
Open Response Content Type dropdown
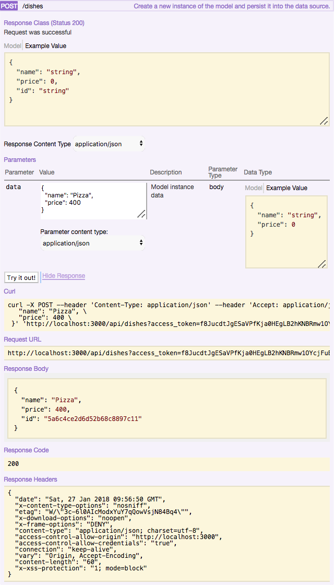tap(109, 144)
